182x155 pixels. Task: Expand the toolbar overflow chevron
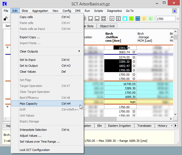[x=178, y=19]
